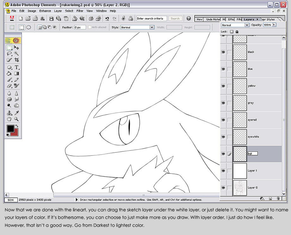Expand the Opacity slider arrow

(274, 25)
